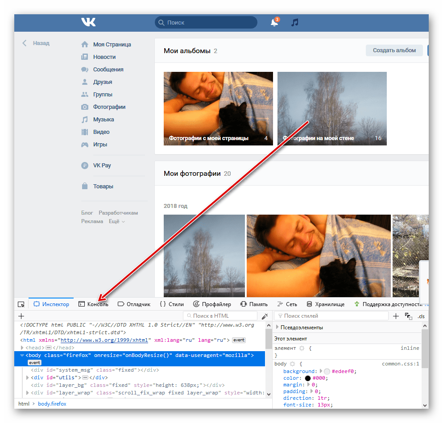Add a new style rule with the plus icon

tap(396, 316)
